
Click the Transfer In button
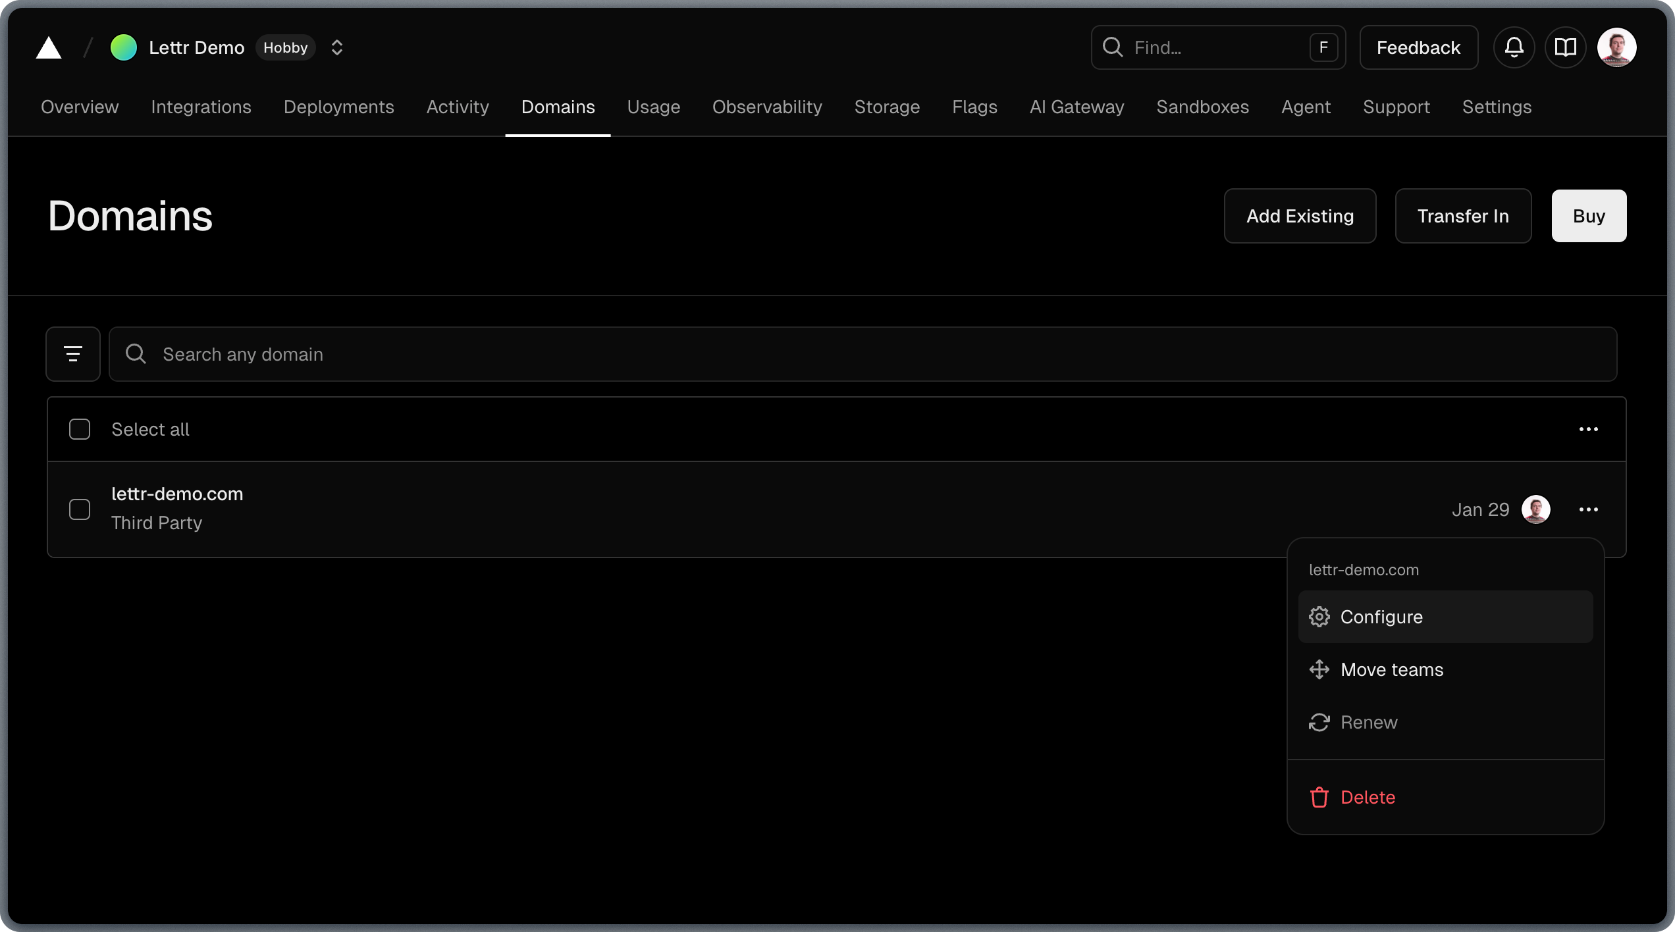click(1463, 215)
